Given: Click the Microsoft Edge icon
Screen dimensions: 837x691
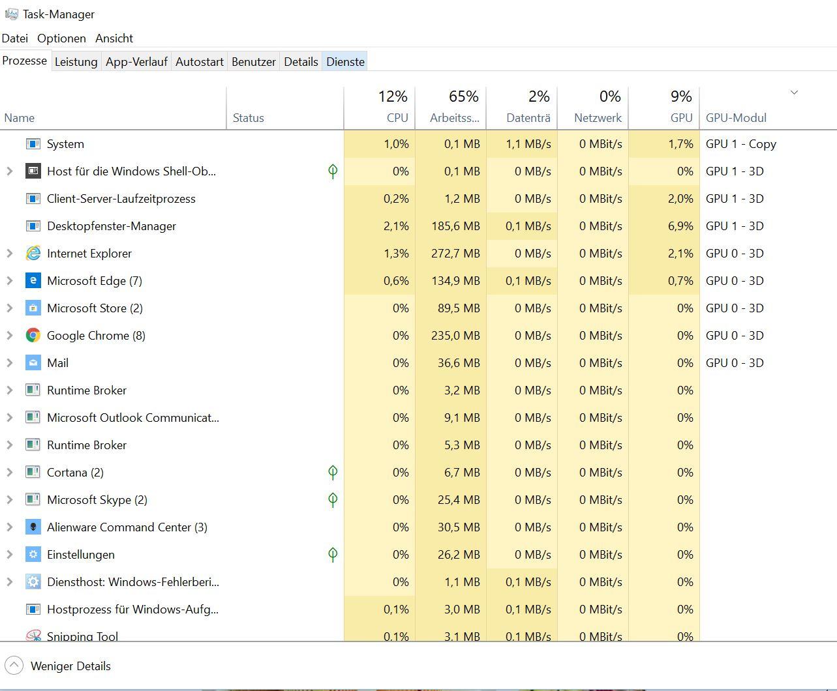Looking at the screenshot, I should pyautogui.click(x=33, y=281).
